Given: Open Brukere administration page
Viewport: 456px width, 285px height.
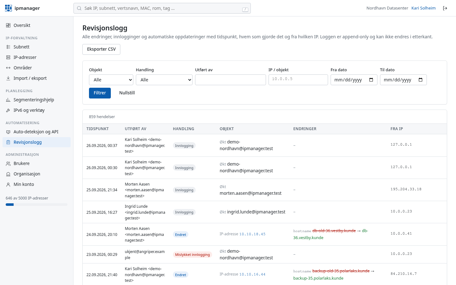Looking at the screenshot, I should 36,163.
